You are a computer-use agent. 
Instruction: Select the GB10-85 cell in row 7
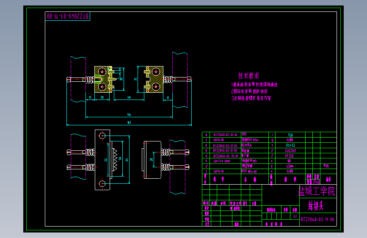tap(218, 140)
